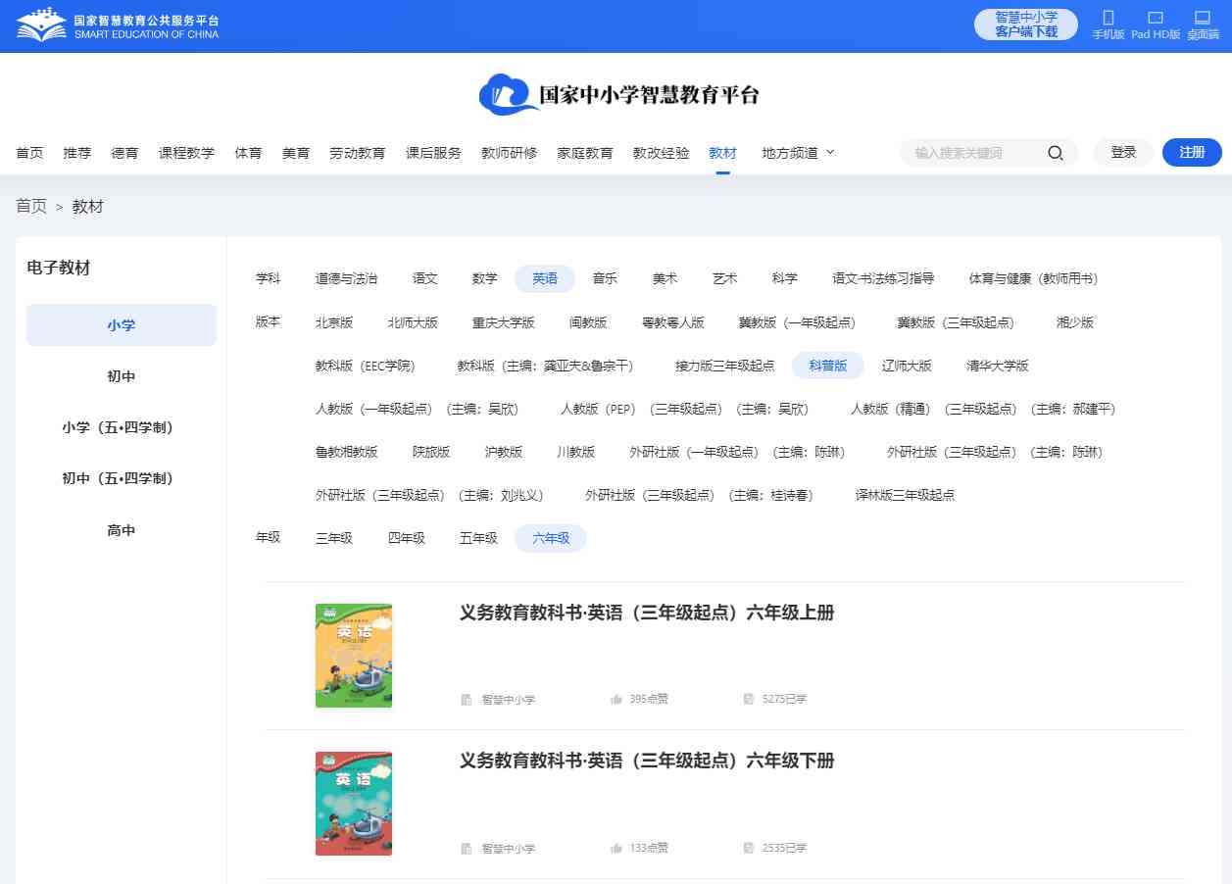Open the 课后服务 navigation item

coord(433,153)
